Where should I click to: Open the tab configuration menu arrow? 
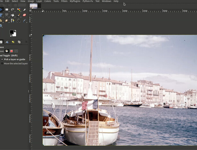[26, 42]
